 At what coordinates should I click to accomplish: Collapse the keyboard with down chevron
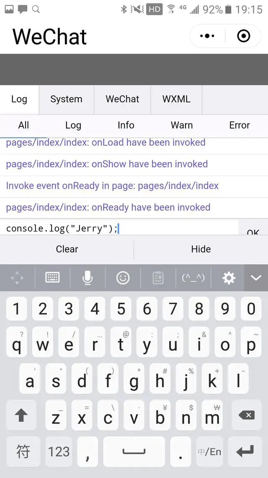255,278
